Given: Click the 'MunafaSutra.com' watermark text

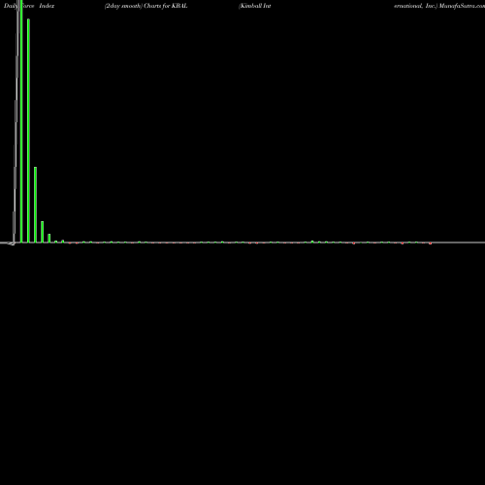Looking at the screenshot, I should tap(462, 6).
